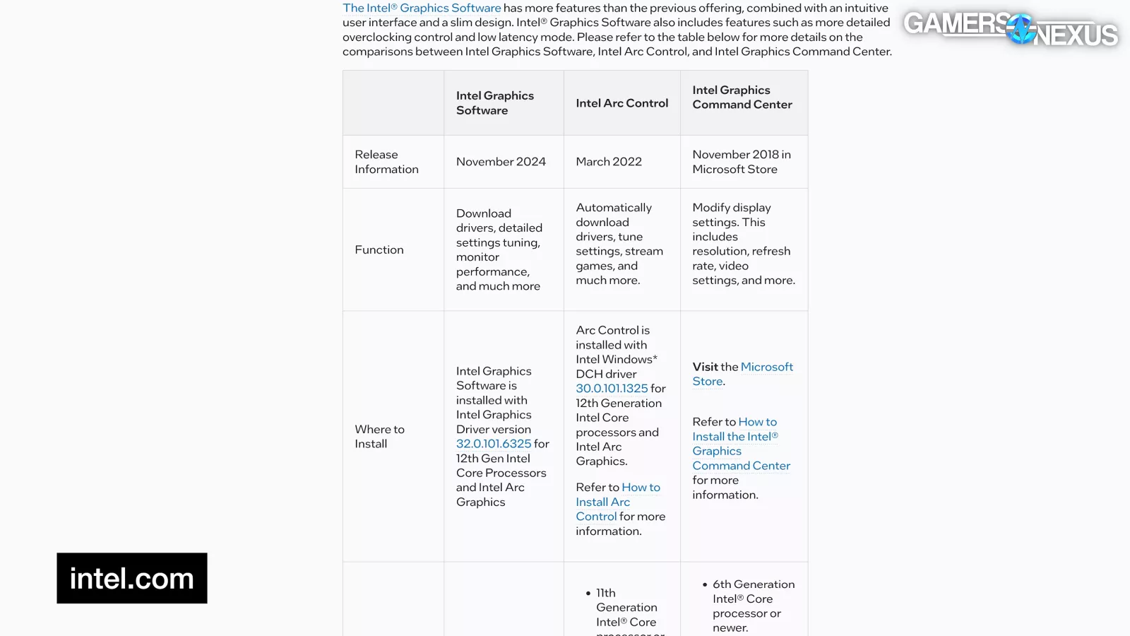Select the "Intel Arc Control" column header

click(621, 103)
